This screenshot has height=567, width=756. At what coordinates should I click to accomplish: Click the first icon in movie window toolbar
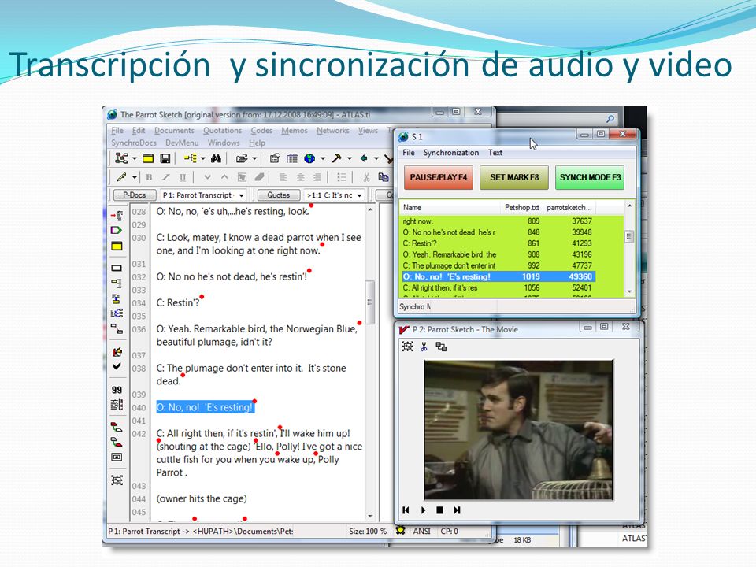click(407, 346)
